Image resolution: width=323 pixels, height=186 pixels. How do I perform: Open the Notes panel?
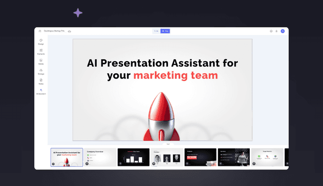(x=41, y=81)
